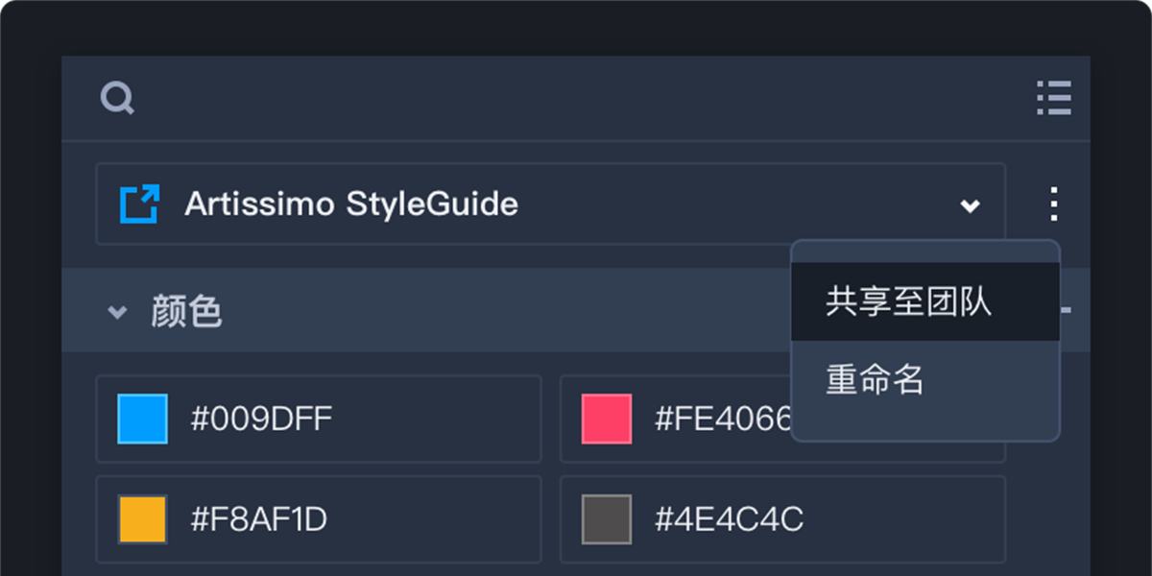This screenshot has height=576, width=1152.
Task: Click the #F8AF1D hex label
Action: click(x=259, y=519)
